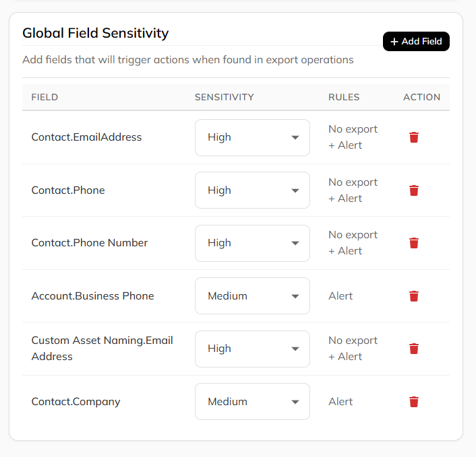Image resolution: width=476 pixels, height=457 pixels.
Task: Select the Contact.EmailAddress field name
Action: pos(86,137)
